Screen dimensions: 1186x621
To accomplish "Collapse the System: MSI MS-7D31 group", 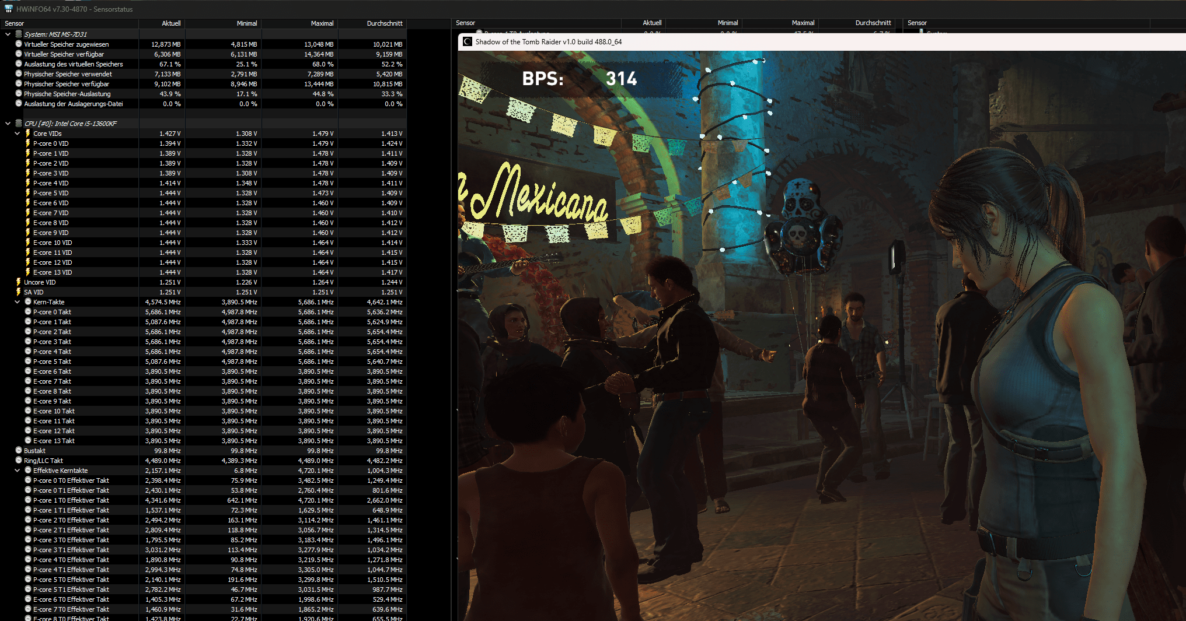I will coord(8,34).
